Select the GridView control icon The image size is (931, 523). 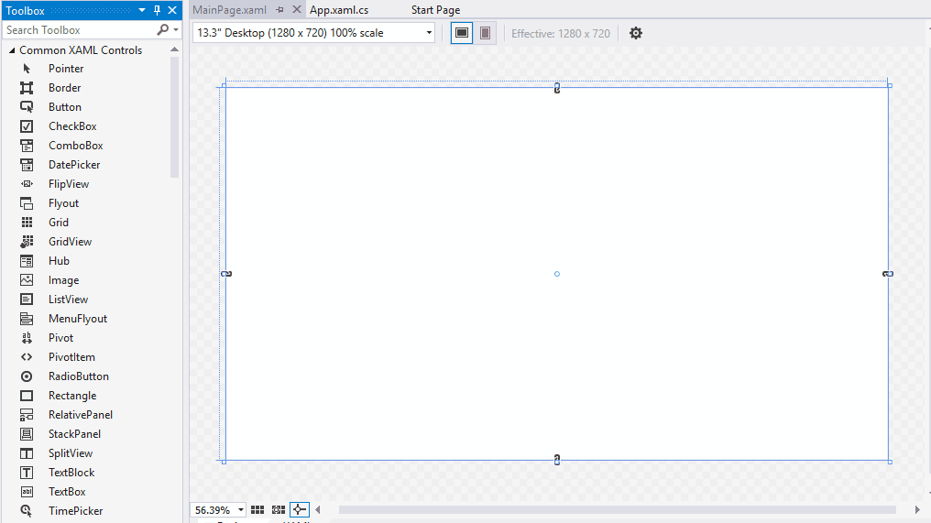point(27,242)
